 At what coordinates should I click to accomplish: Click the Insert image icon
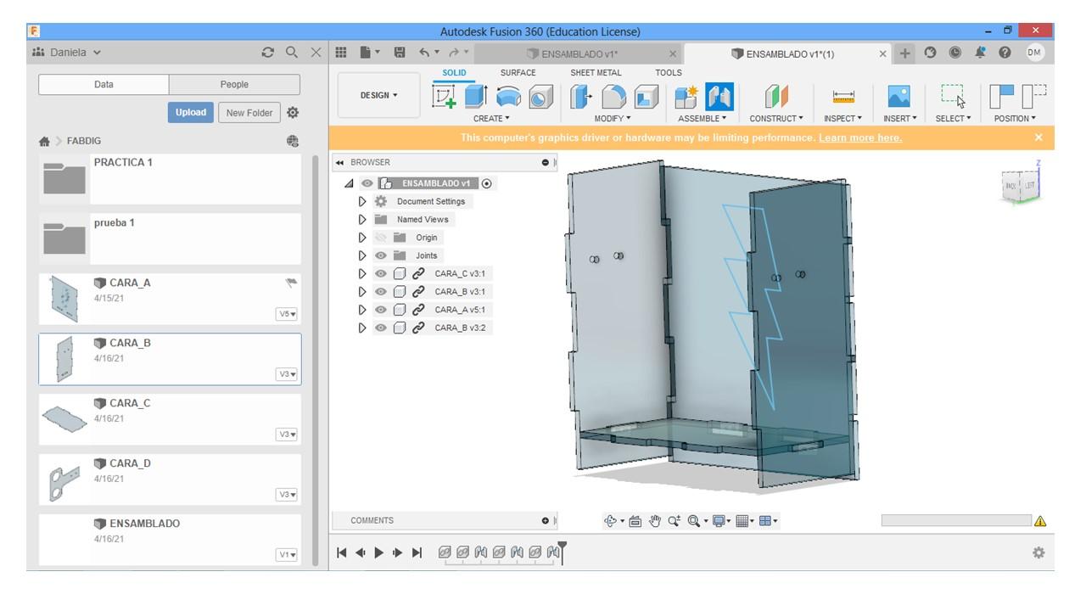click(x=898, y=97)
